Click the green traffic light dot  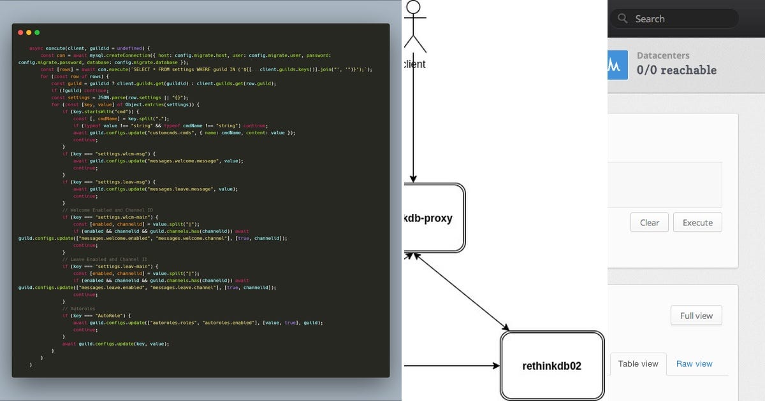[36, 31]
